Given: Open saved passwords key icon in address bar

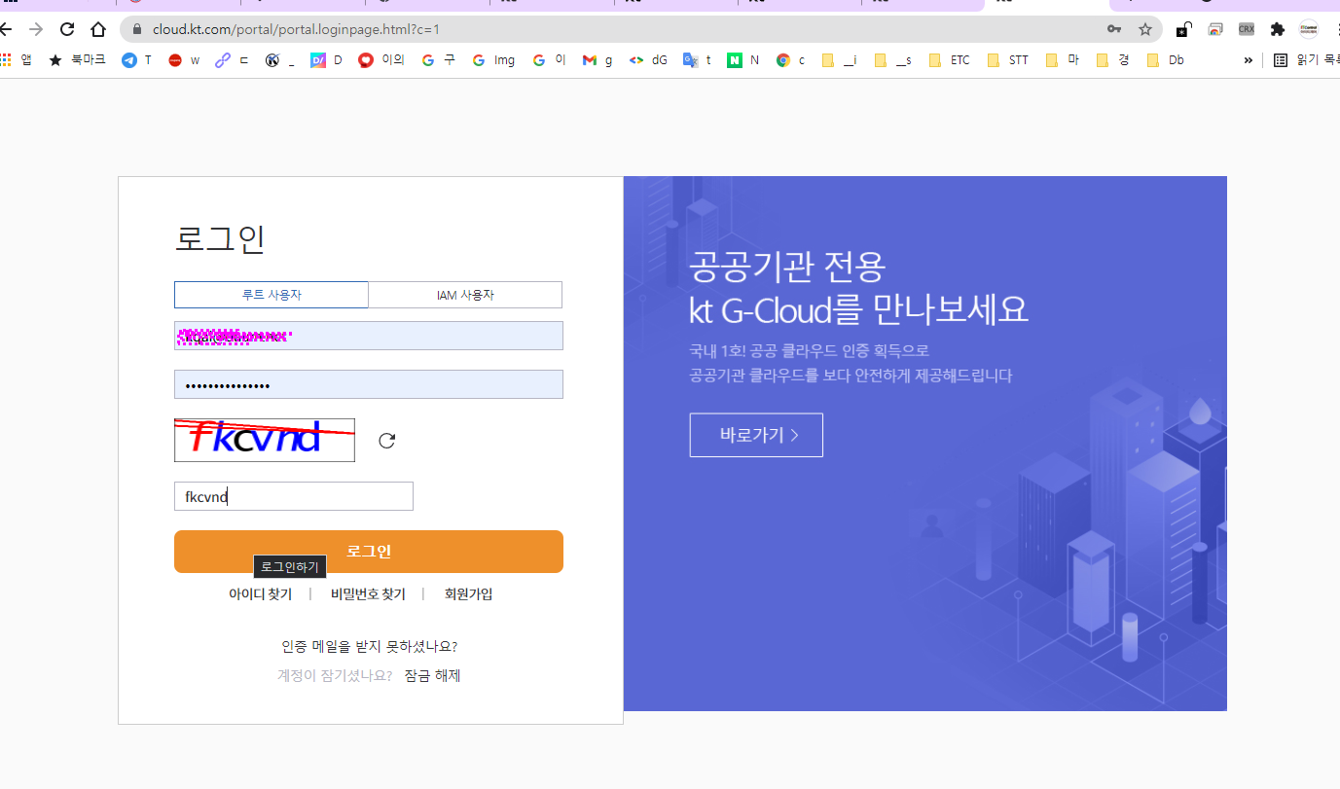Looking at the screenshot, I should coord(1114,29).
